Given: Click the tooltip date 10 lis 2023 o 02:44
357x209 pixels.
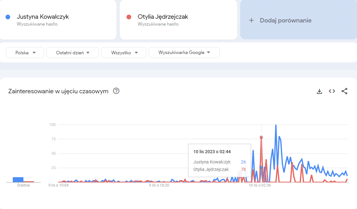Looking at the screenshot, I should click(212, 152).
